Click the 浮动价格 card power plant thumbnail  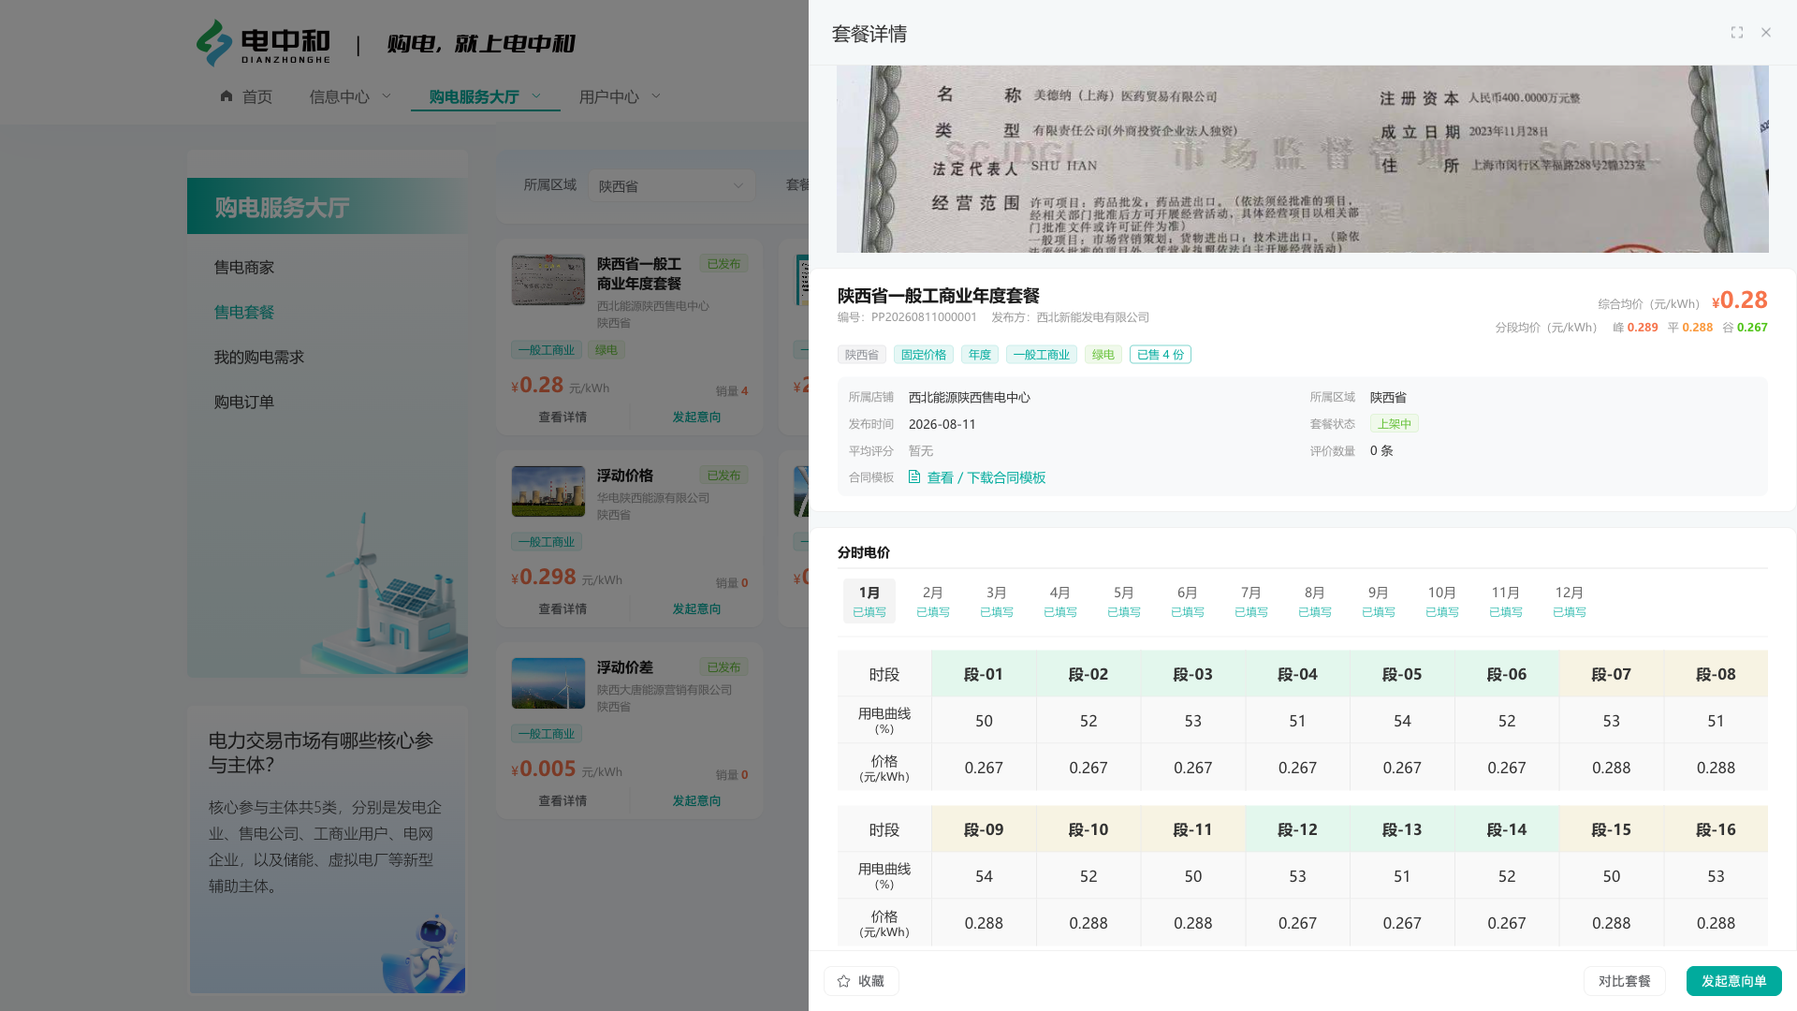[548, 491]
